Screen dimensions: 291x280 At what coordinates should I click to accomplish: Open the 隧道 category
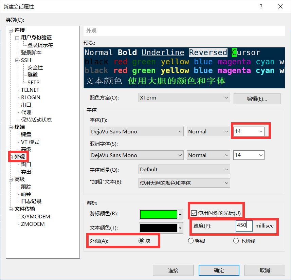click(33, 75)
